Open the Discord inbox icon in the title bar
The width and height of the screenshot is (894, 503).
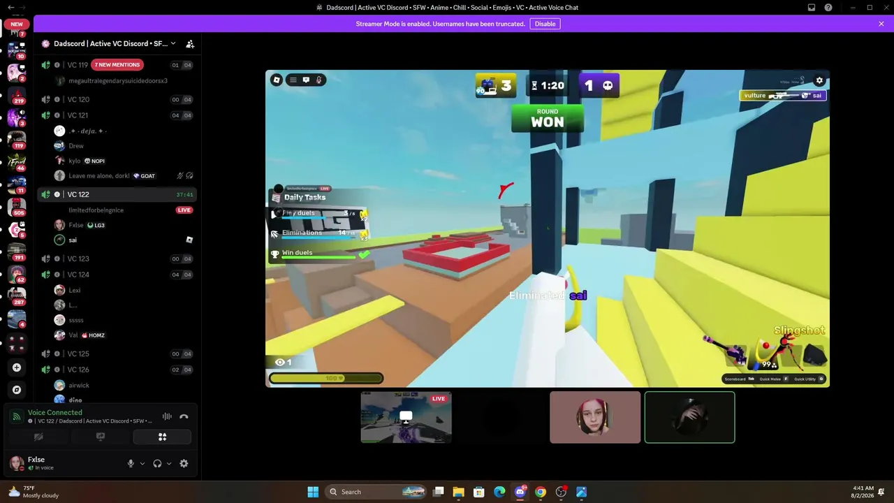tap(812, 8)
